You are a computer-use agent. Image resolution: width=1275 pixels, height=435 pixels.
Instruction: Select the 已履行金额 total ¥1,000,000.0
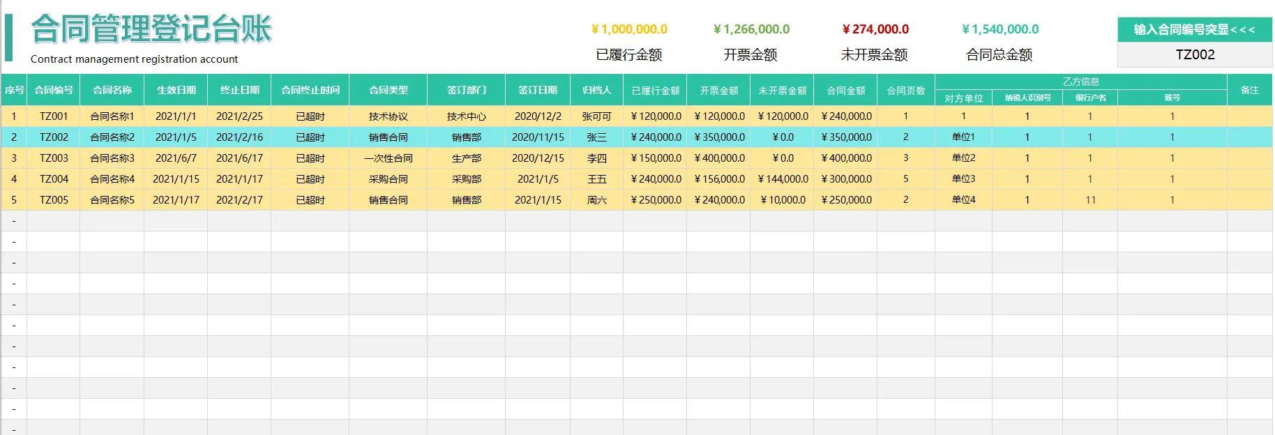(x=629, y=29)
